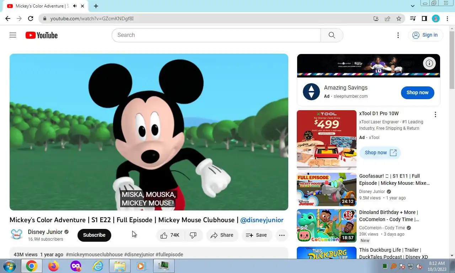Click Shop now on the xTool ad
The image size is (455, 273).
coord(380,152)
